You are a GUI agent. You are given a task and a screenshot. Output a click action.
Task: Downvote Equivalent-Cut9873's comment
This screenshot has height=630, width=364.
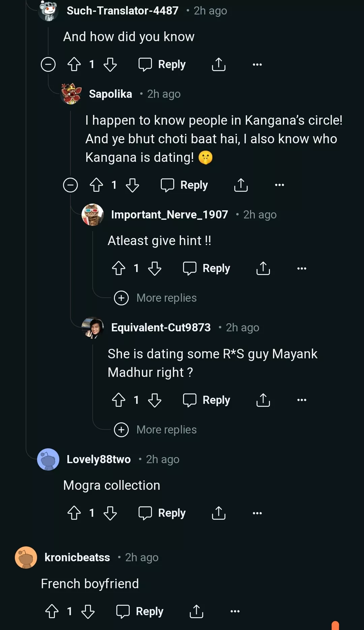[x=155, y=400]
